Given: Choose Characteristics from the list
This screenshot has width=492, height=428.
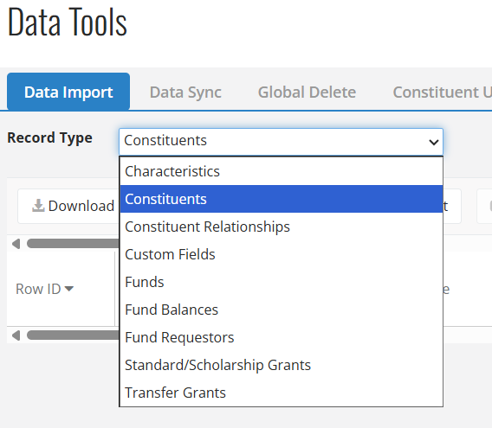Looking at the screenshot, I should tap(282, 171).
